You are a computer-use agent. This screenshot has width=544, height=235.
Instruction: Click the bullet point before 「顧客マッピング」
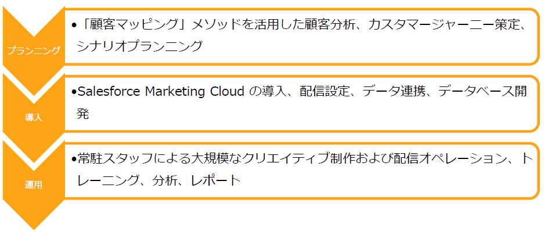click(74, 26)
